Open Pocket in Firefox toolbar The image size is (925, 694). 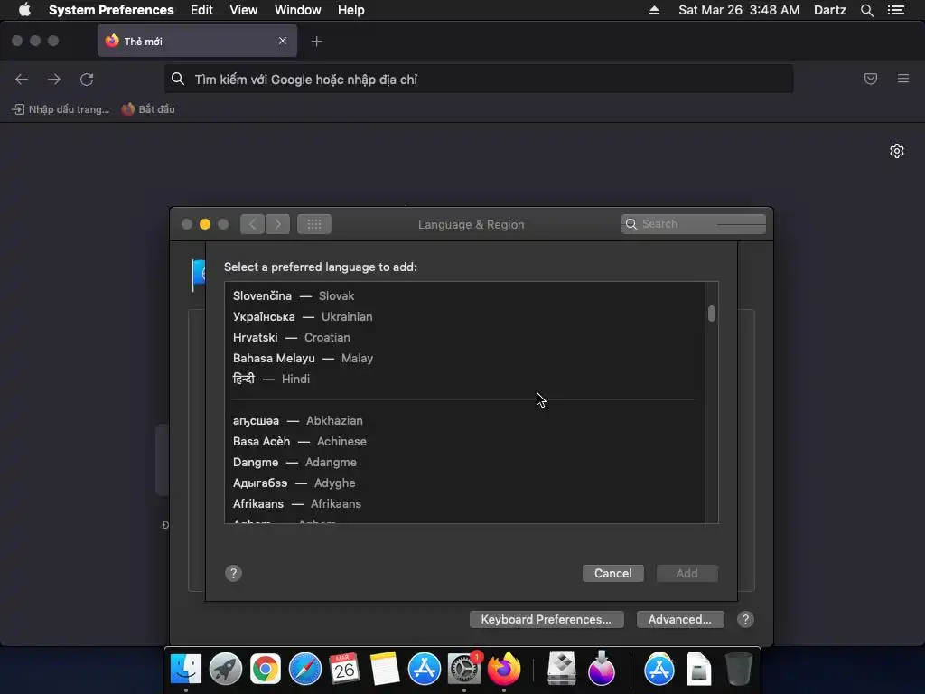[871, 79]
